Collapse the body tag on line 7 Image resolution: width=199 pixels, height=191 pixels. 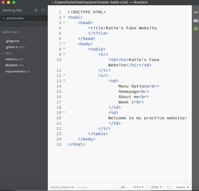[64, 44]
